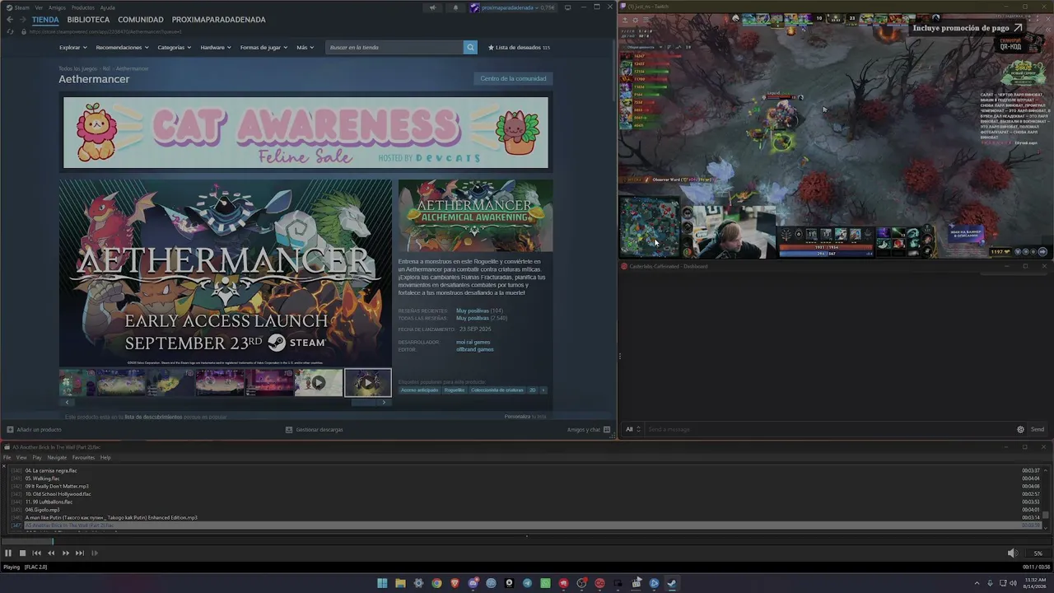Open File Explorer from taskbar

[x=400, y=583]
